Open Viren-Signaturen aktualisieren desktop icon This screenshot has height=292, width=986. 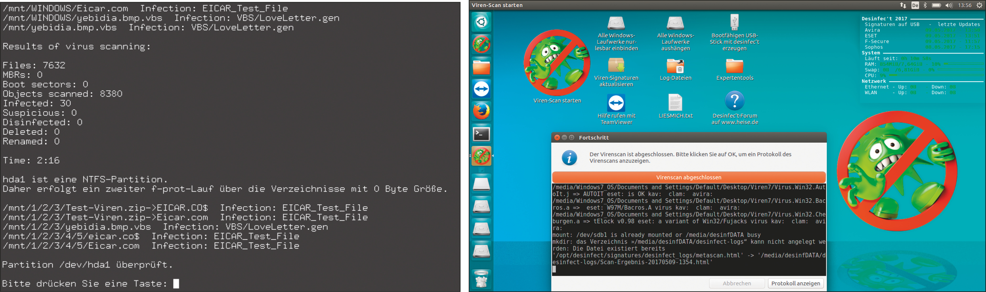[616, 66]
